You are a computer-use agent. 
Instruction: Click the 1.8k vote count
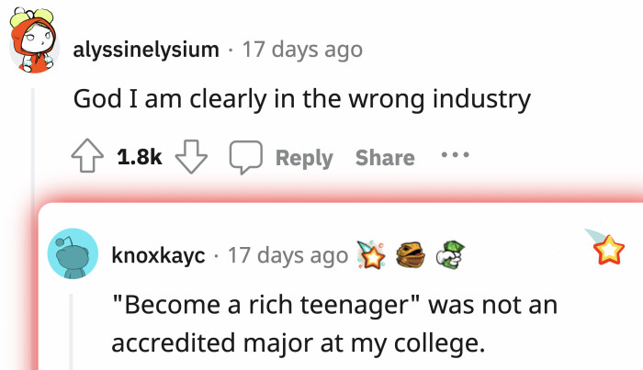click(x=140, y=158)
